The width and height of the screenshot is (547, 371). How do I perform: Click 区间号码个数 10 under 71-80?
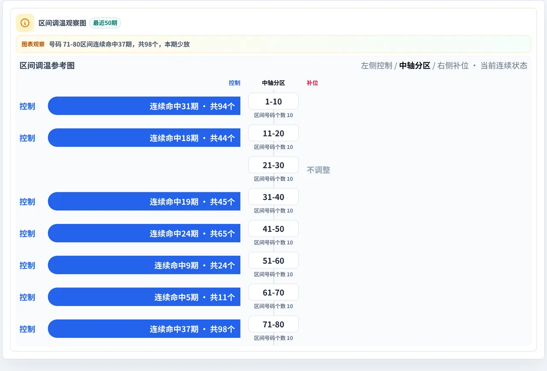[273, 338]
